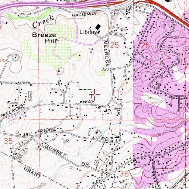Click the DR label on Sunset Drive
The height and width of the screenshot is (189, 189).
pos(85,164)
